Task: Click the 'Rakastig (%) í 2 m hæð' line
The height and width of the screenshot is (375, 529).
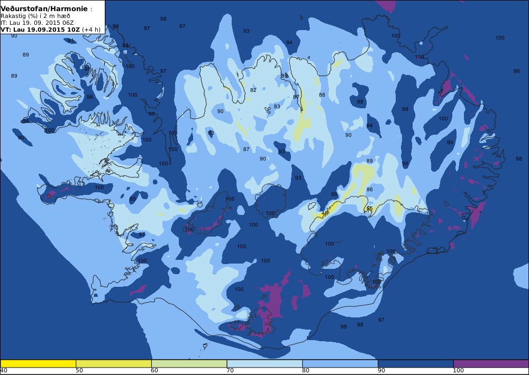Action: 35,16
